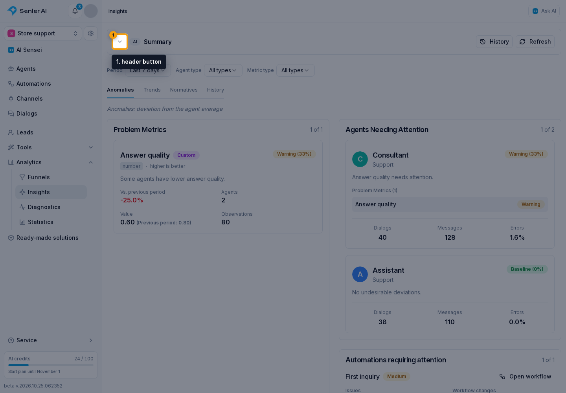Click the Custom tag on Answer quality
The width and height of the screenshot is (566, 393).
(x=186, y=155)
